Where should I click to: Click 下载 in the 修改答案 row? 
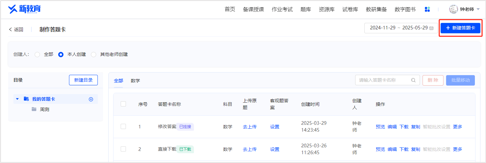(x=404, y=127)
